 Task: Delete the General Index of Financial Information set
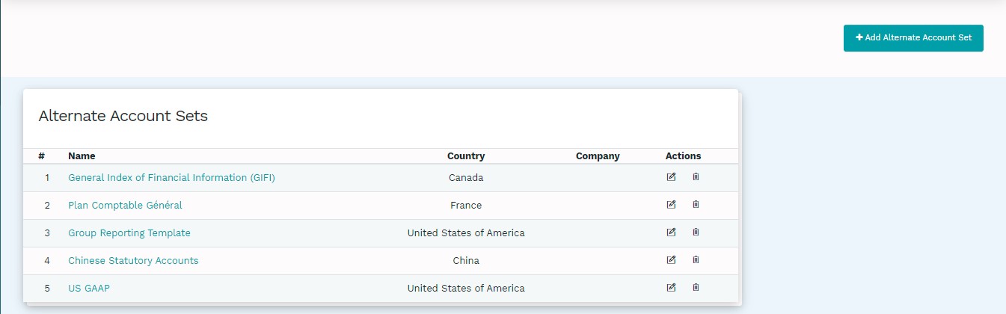coord(696,177)
